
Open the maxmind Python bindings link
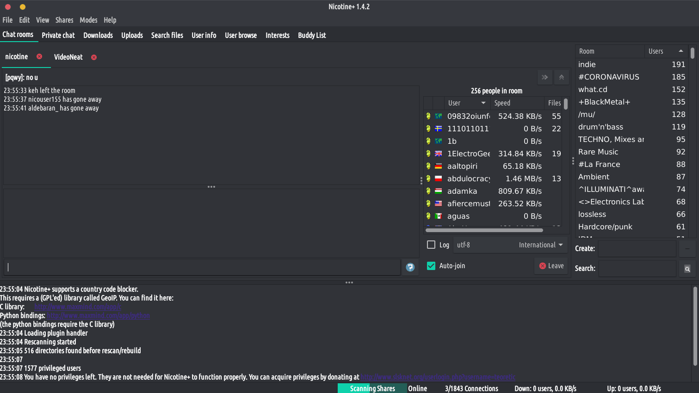98,316
